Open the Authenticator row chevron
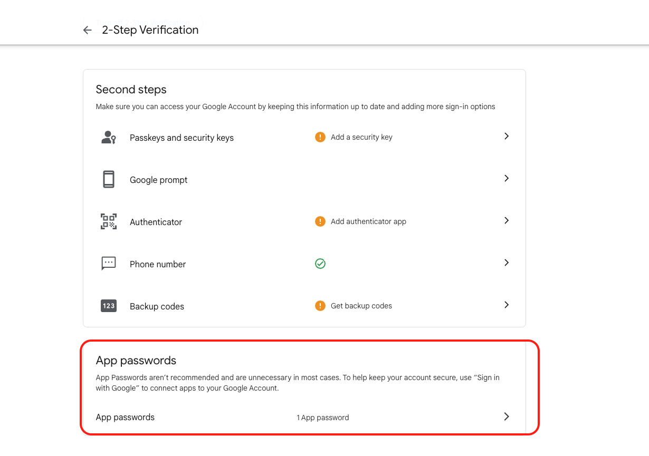This screenshot has height=456, width=649. 507,220
